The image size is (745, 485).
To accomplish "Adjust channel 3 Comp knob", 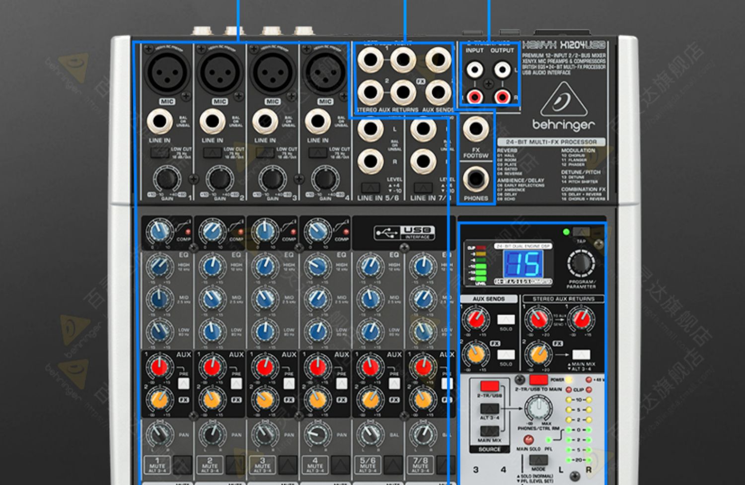I will [x=264, y=231].
